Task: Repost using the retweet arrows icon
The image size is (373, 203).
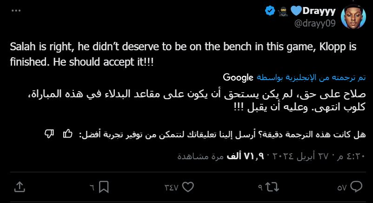Action: point(272,187)
